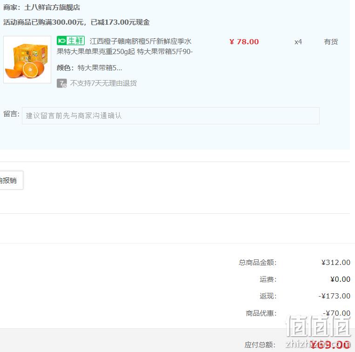The height and width of the screenshot is (352, 355).
Task: Click the 商品优惠 -¥70.00 amount
Action: pyautogui.click(x=336, y=313)
